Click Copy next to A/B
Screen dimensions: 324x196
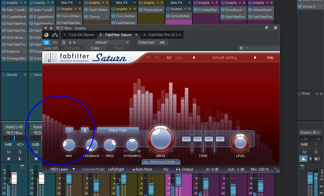tap(179, 58)
